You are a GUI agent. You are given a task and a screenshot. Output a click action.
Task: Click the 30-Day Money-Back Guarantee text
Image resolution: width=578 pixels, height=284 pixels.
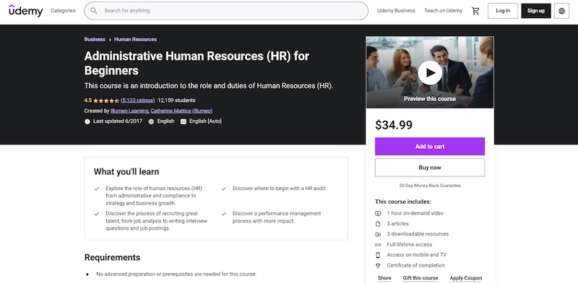430,186
